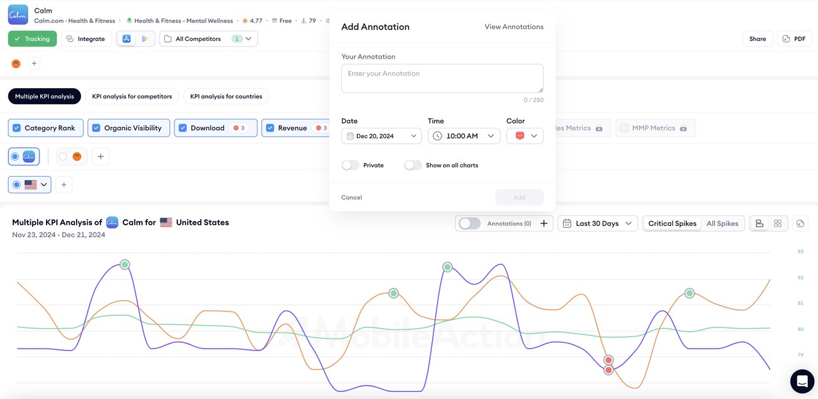Open the View Annotations link

tap(514, 27)
